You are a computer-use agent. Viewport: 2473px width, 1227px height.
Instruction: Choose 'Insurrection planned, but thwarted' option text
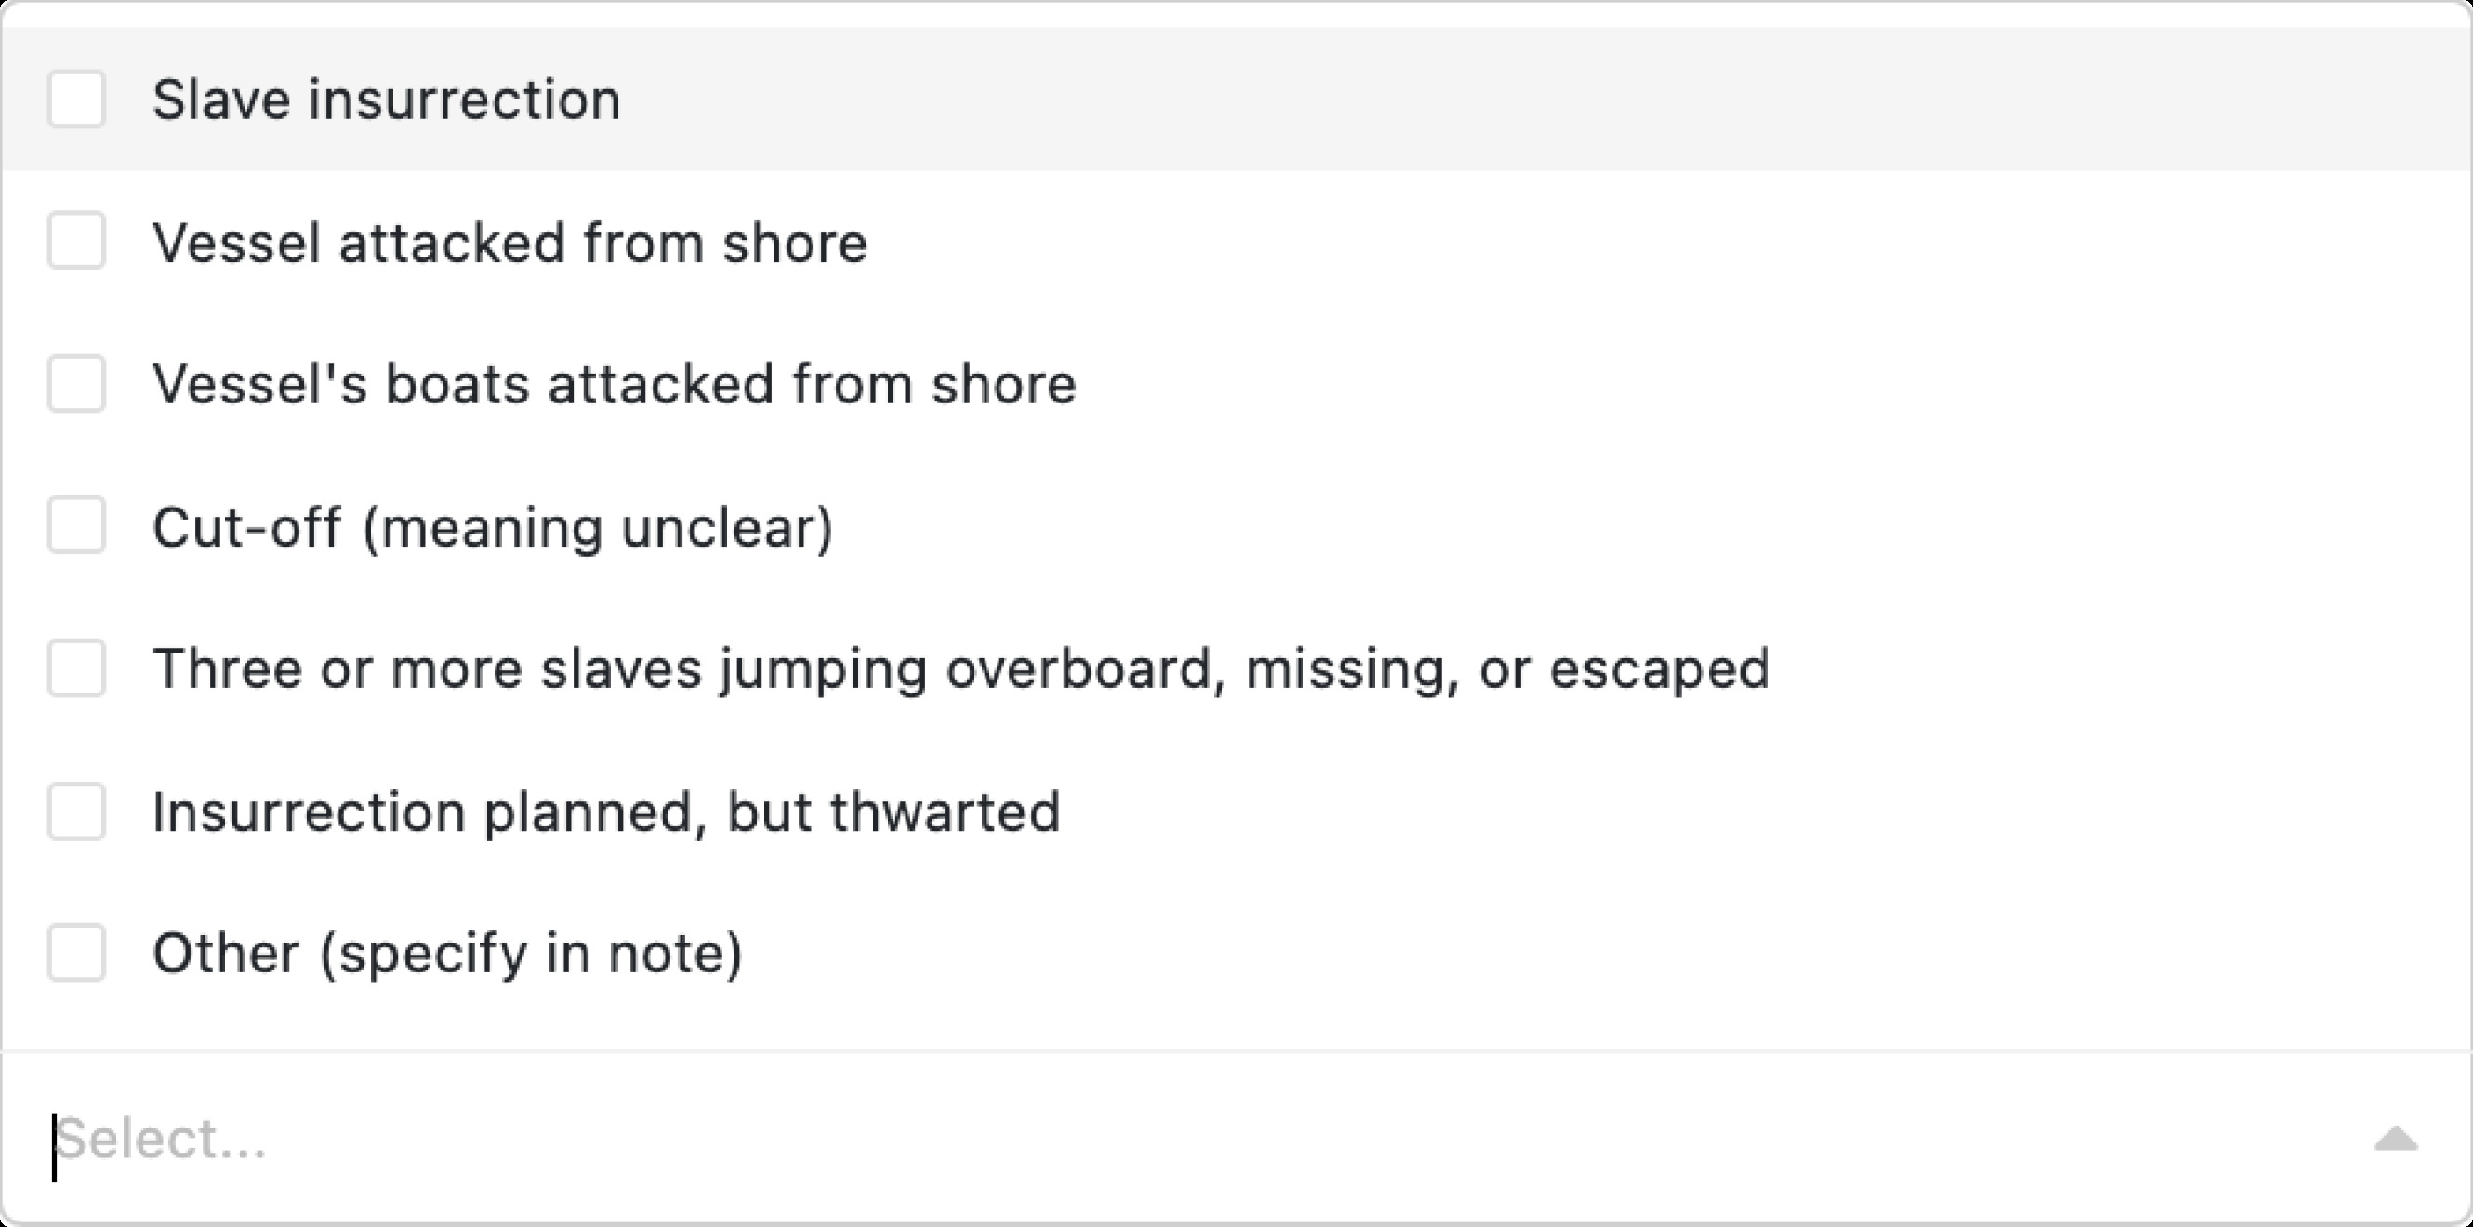click(x=606, y=812)
